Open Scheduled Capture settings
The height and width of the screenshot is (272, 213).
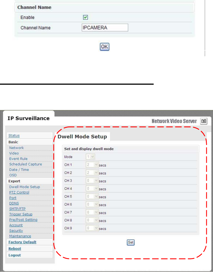click(25, 164)
